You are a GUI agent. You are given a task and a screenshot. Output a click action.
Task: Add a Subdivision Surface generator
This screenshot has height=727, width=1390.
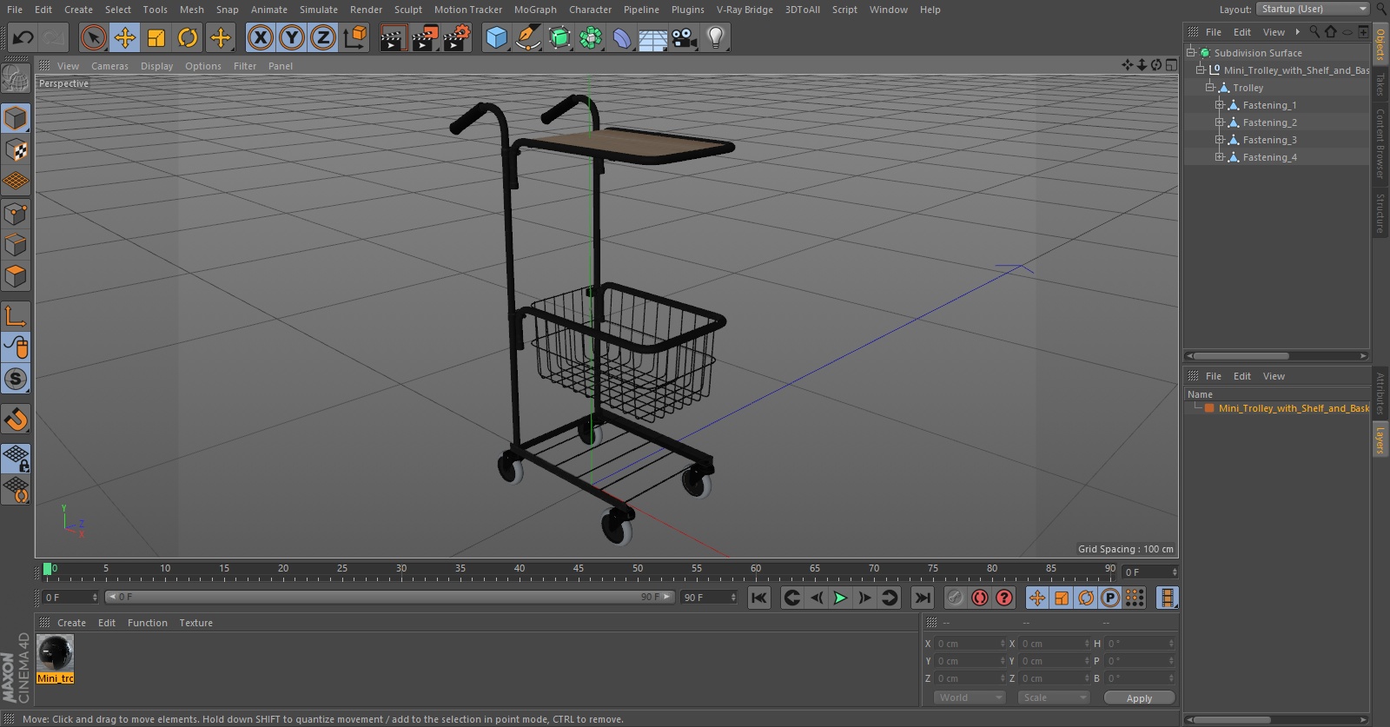click(559, 37)
